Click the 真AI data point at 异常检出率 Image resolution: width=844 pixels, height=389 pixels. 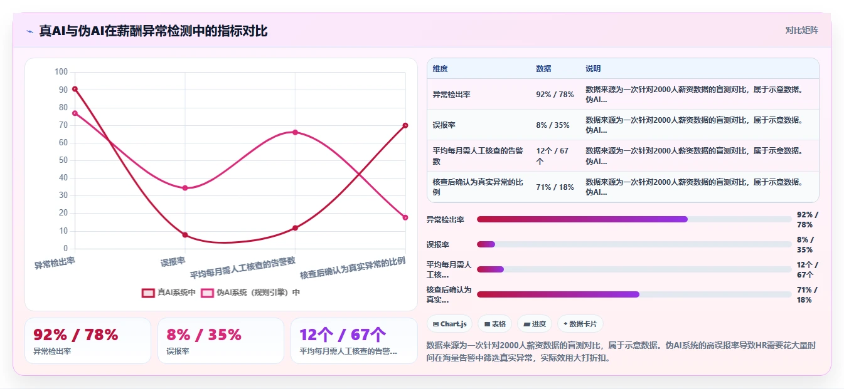click(75, 89)
